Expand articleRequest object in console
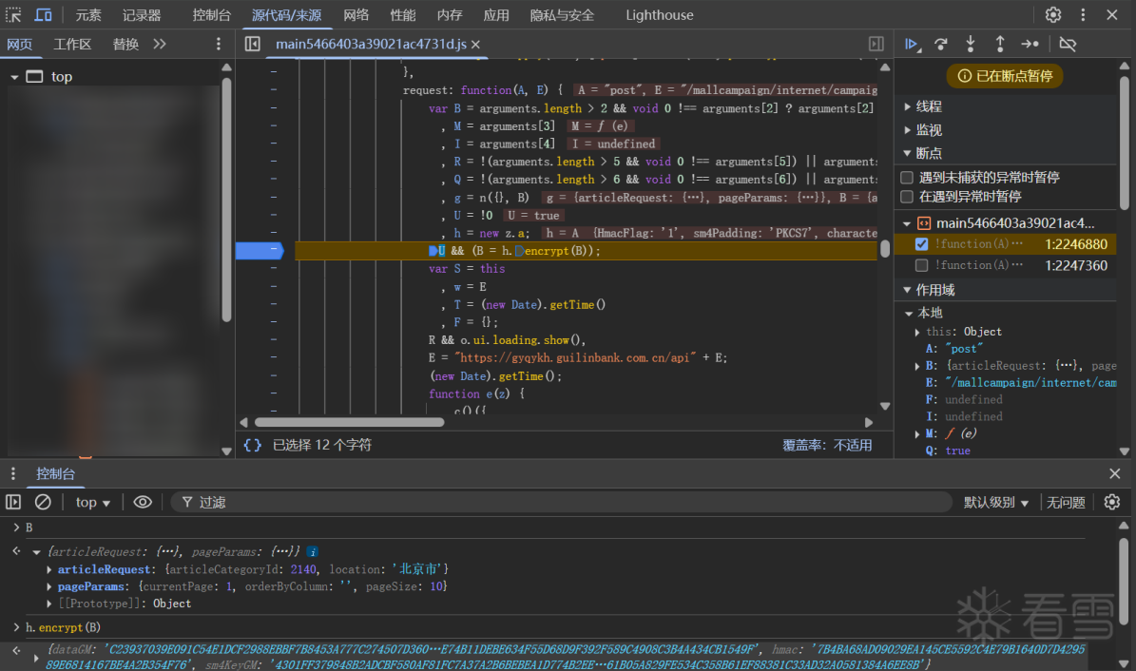The image size is (1136, 671). click(49, 569)
